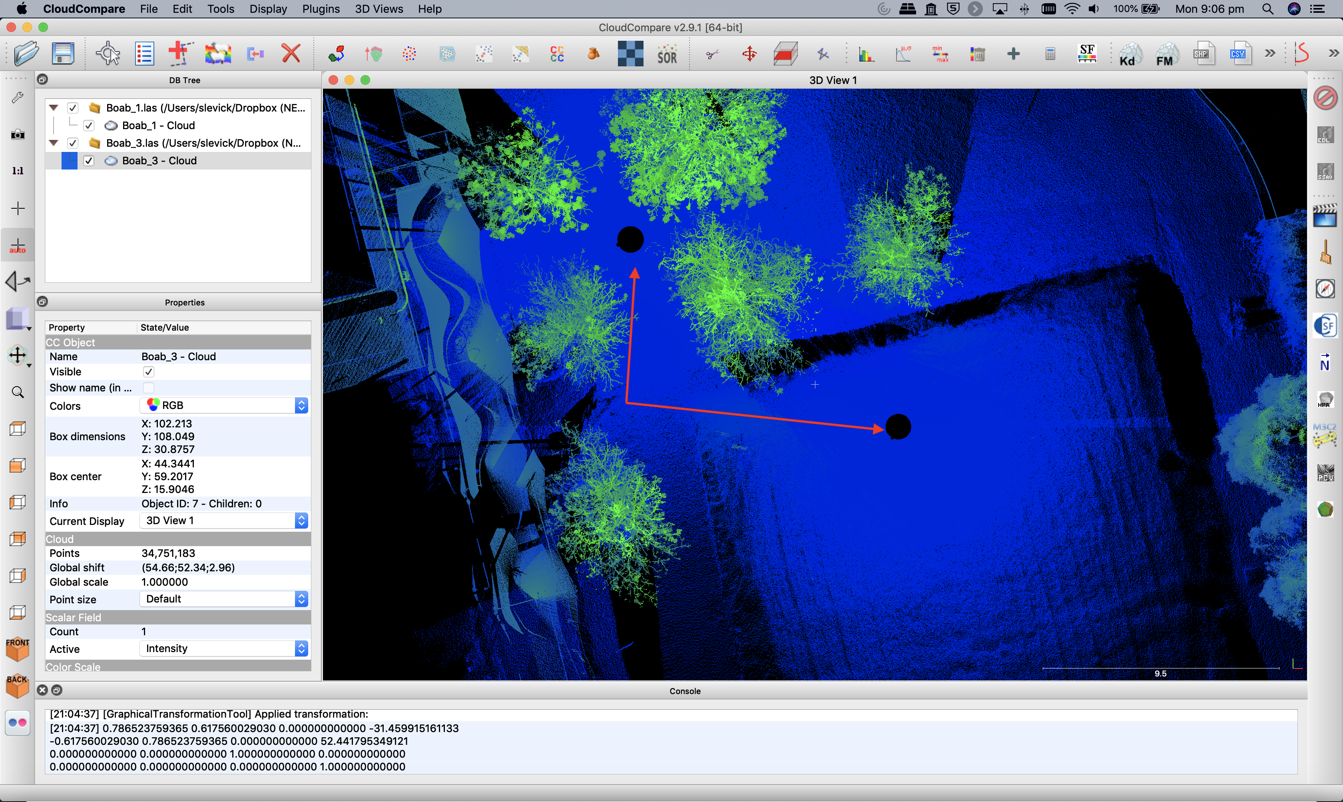Open the 3D Views menu
This screenshot has height=802, width=1343.
(x=379, y=9)
